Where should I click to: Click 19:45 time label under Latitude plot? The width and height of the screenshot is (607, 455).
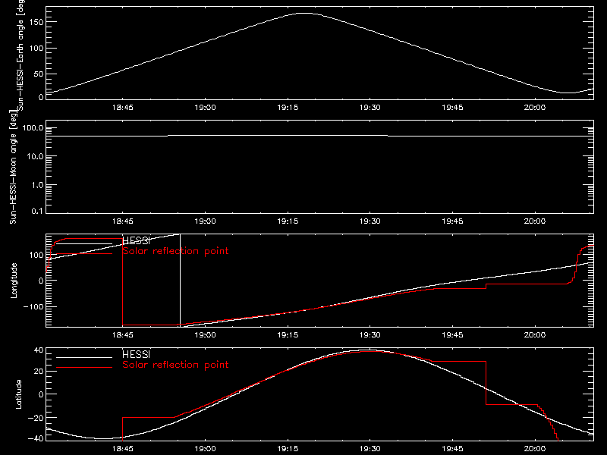(x=452, y=448)
